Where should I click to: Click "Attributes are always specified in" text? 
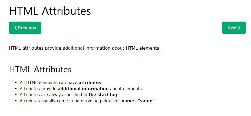(54, 95)
